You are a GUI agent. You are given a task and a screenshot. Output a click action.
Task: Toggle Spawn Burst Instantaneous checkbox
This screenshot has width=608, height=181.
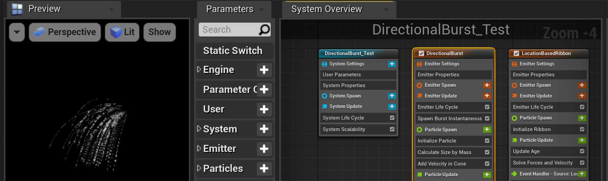487,118
